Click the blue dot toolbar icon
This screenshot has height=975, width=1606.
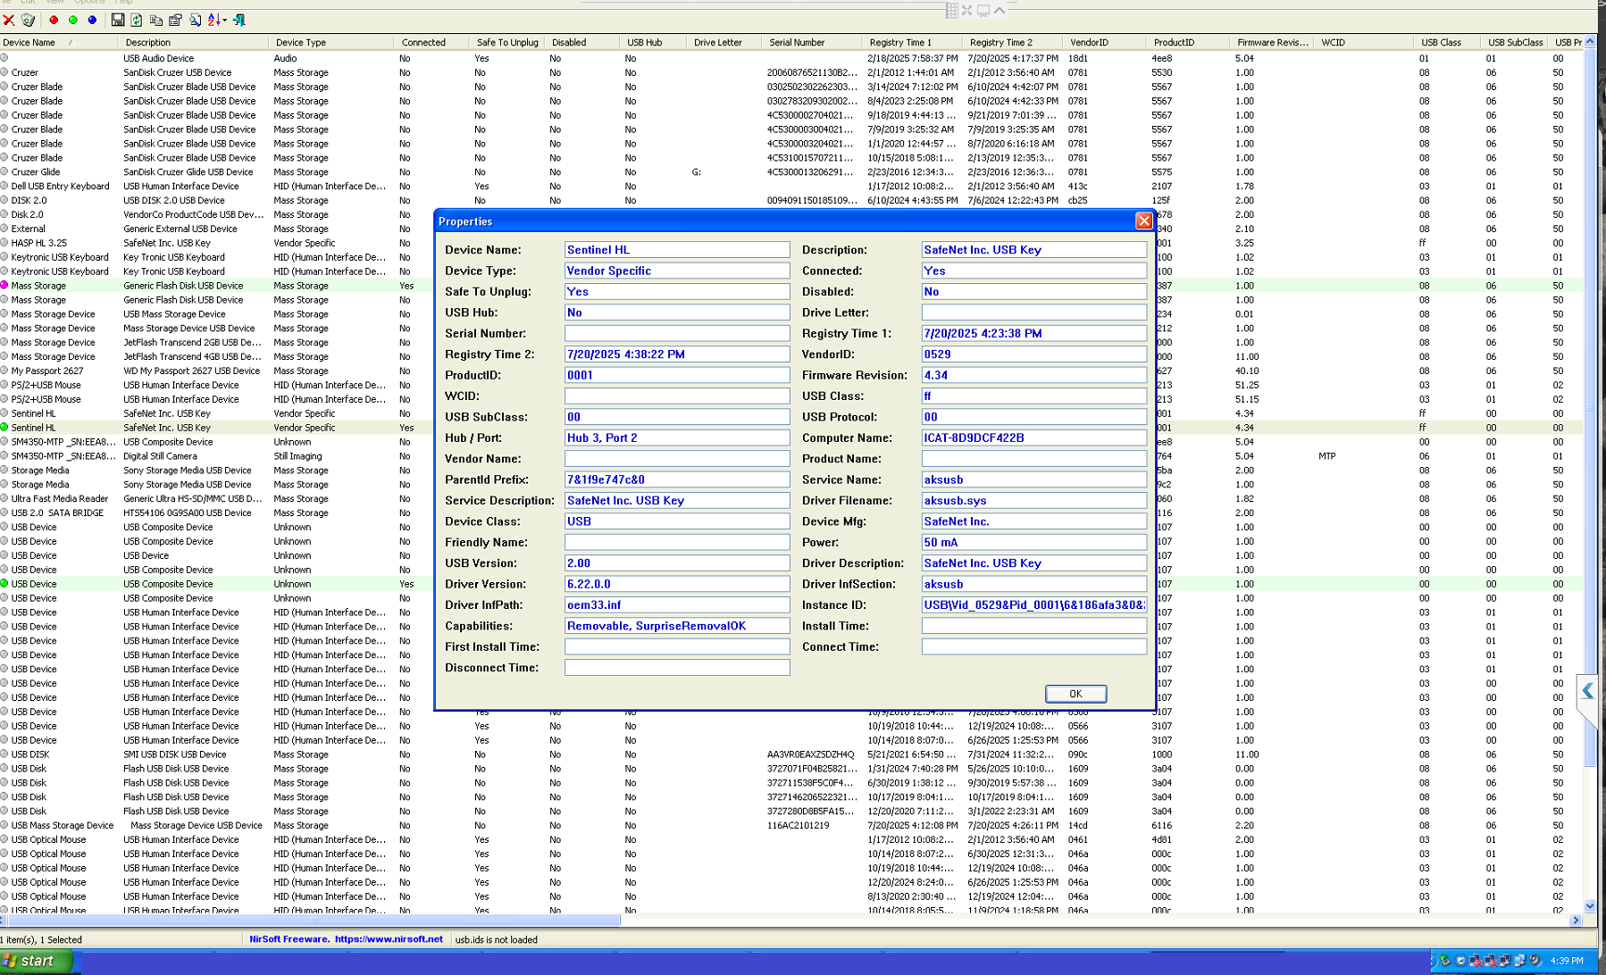(92, 20)
